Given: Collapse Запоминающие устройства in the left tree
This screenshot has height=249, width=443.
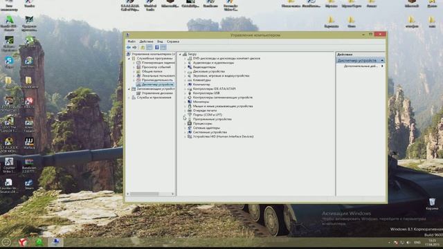Looking at the screenshot, I should click(129, 89).
